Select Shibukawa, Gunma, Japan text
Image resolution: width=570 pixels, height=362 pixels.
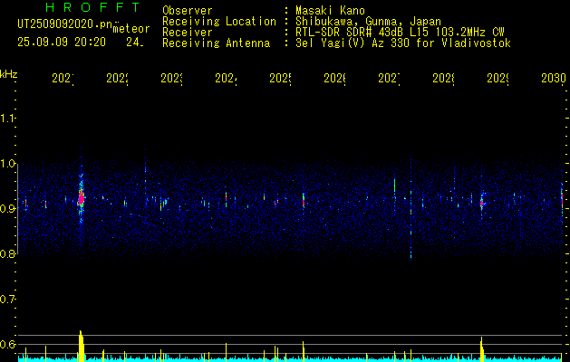(368, 22)
